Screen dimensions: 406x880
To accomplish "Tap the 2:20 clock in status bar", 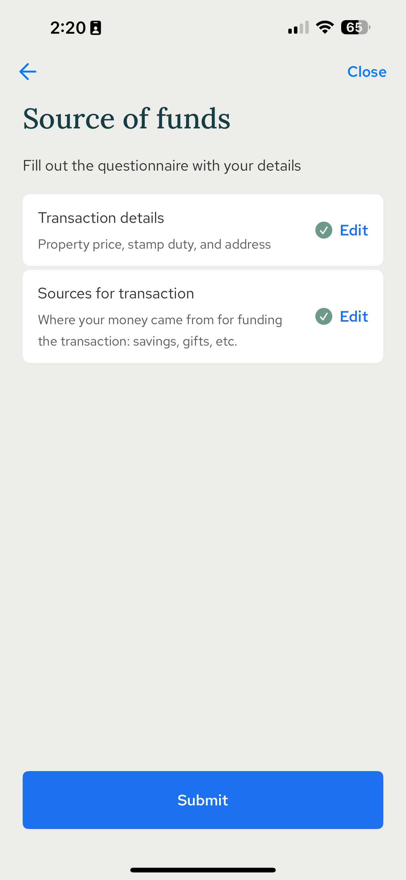I will (68, 28).
